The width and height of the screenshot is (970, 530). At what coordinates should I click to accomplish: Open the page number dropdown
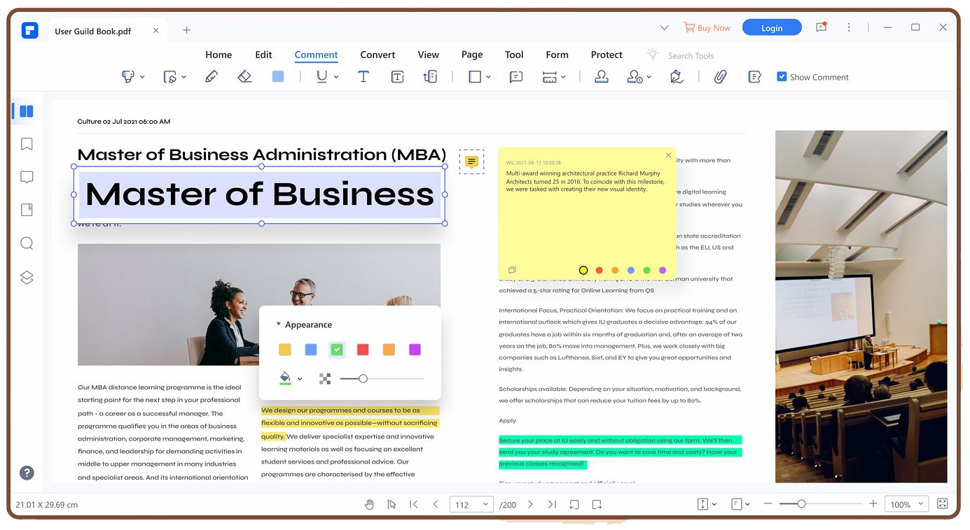pyautogui.click(x=485, y=504)
